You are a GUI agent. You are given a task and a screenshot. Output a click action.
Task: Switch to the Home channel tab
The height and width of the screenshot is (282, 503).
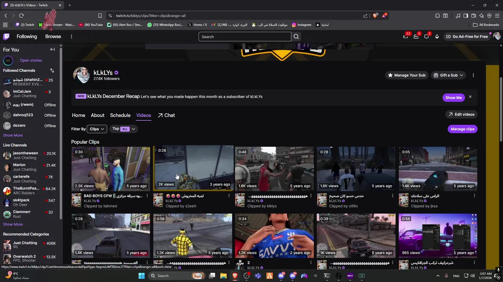pos(79,115)
